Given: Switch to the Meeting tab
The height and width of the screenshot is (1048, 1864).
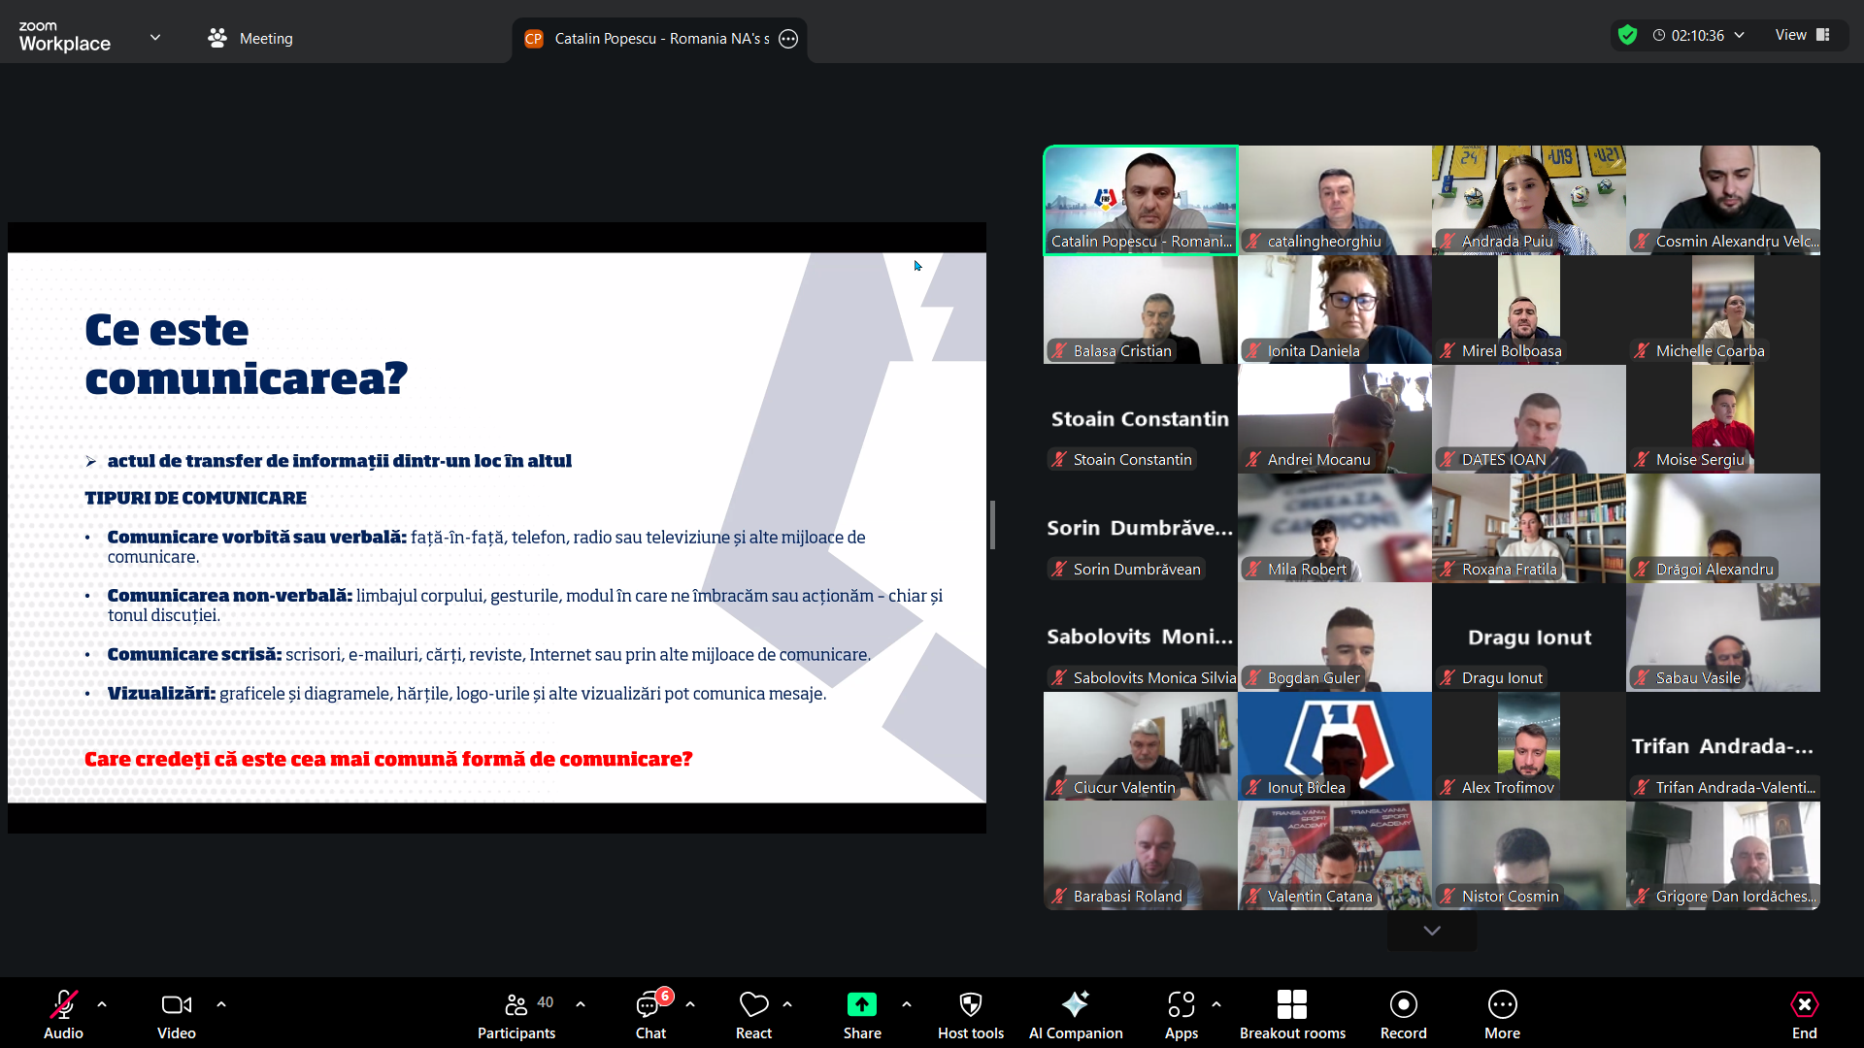Looking at the screenshot, I should point(250,38).
